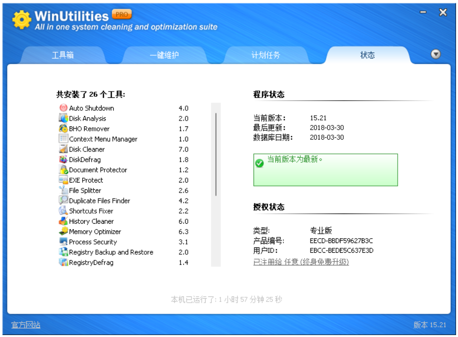Select History Cleaner row text
The width and height of the screenshot is (458, 337).
point(91,221)
